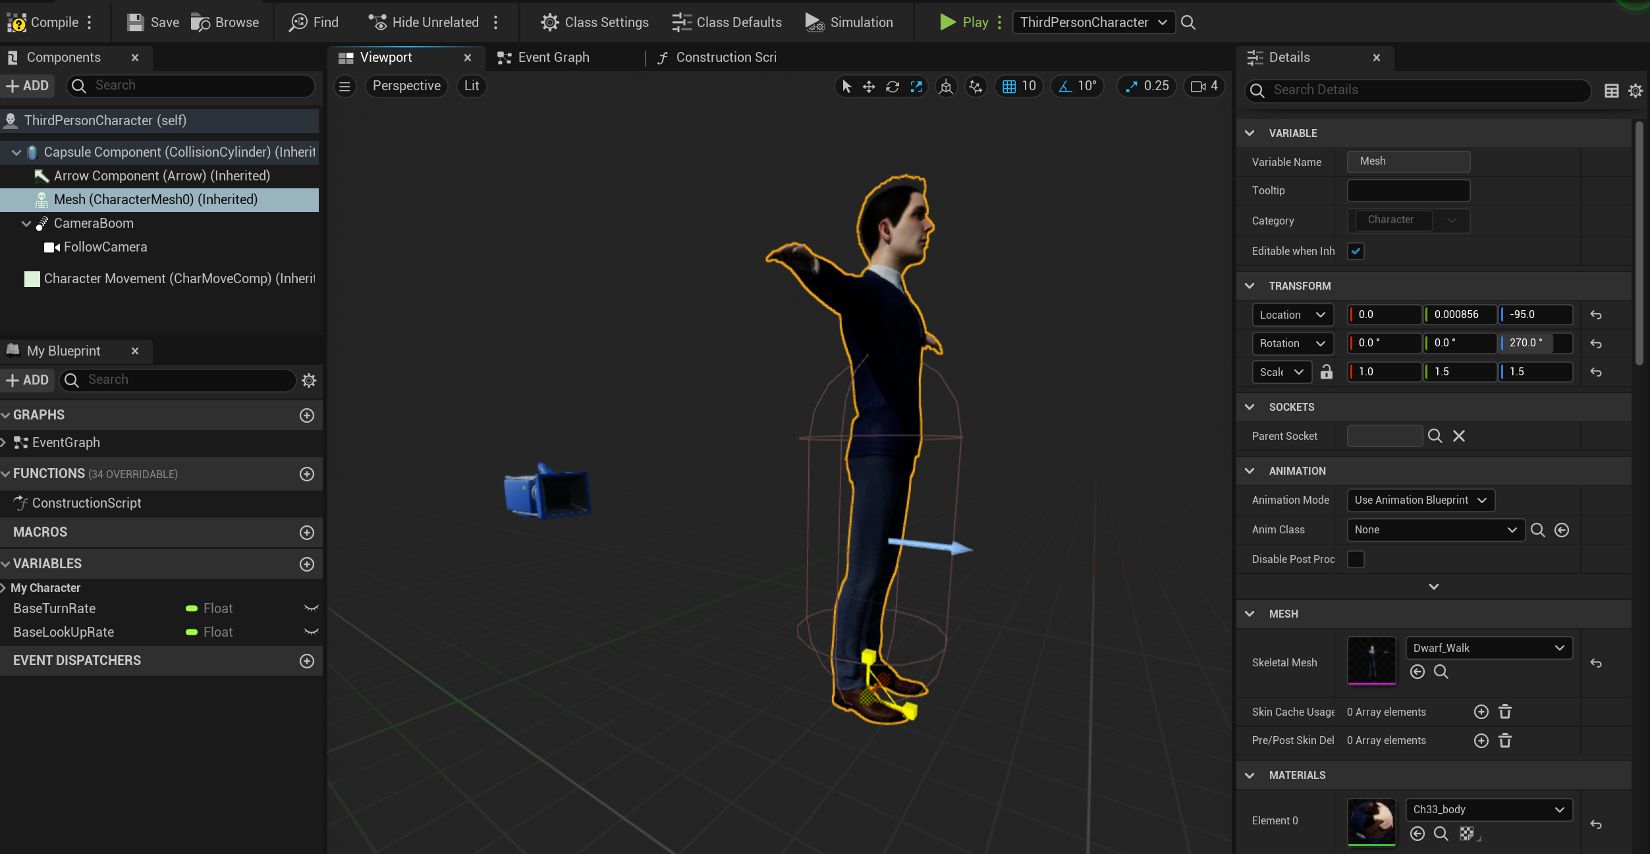
Task: Enable Disable Post Process checkbox
Action: [x=1356, y=559]
